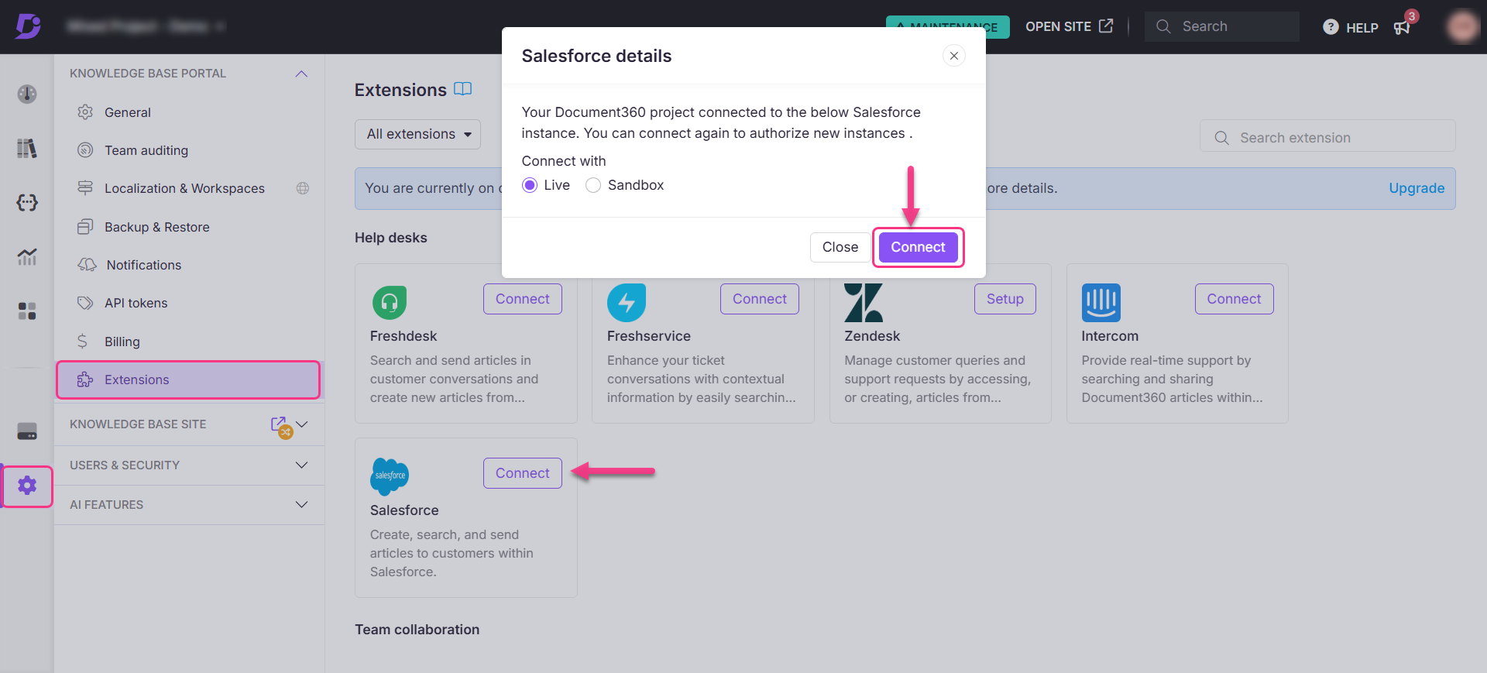
Task: Click the Intercom logo
Action: tap(1101, 302)
